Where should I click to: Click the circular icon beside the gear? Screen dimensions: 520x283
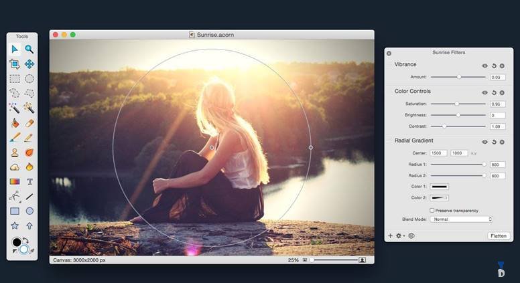point(411,235)
